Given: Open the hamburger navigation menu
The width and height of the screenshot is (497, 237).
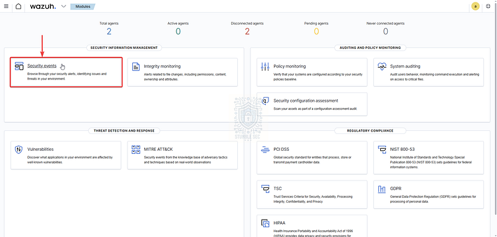Looking at the screenshot, I should (6, 6).
